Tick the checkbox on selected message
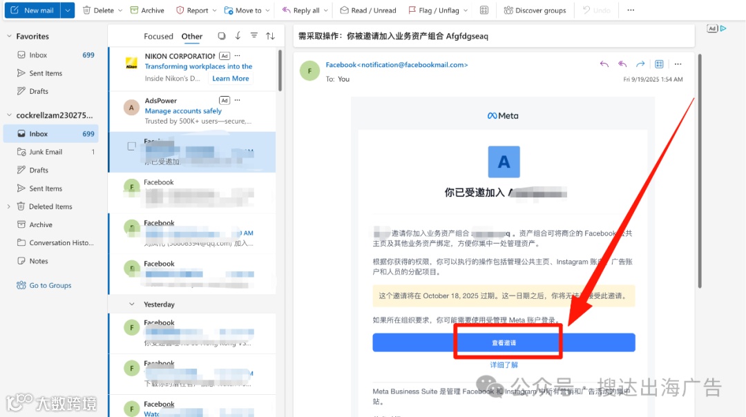This screenshot has height=417, width=746. 132,146
